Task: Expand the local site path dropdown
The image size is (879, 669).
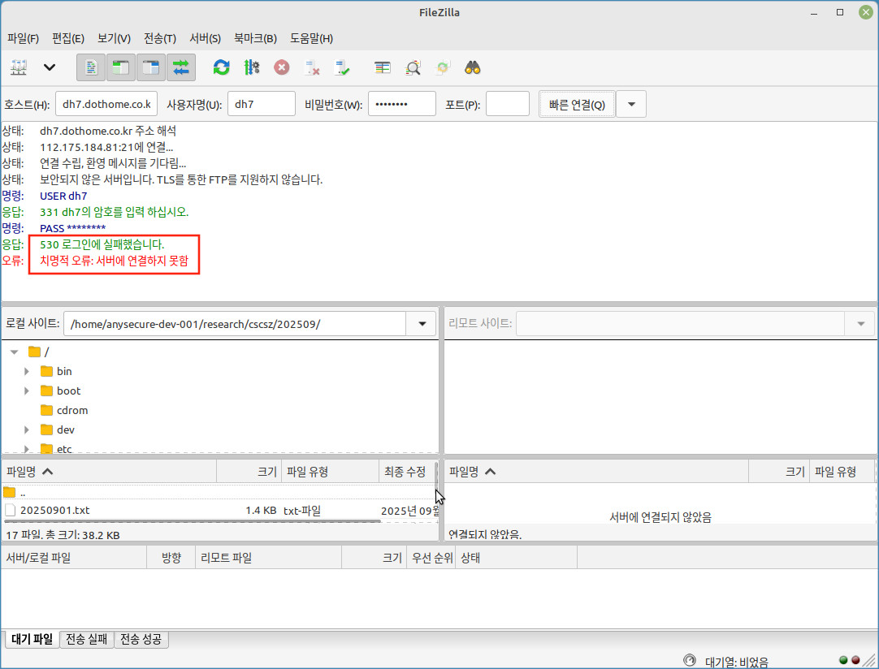Action: click(x=422, y=323)
